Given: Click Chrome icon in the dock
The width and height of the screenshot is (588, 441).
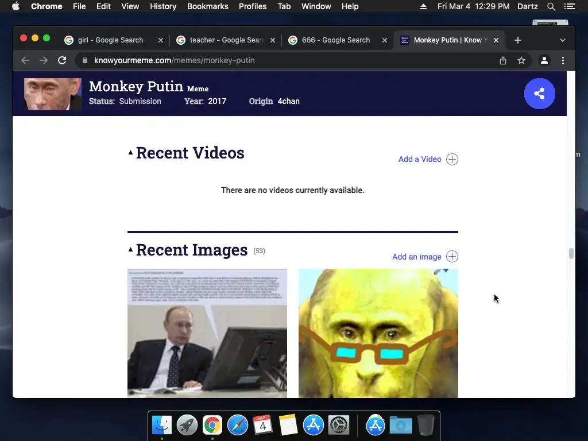Looking at the screenshot, I should [x=212, y=425].
